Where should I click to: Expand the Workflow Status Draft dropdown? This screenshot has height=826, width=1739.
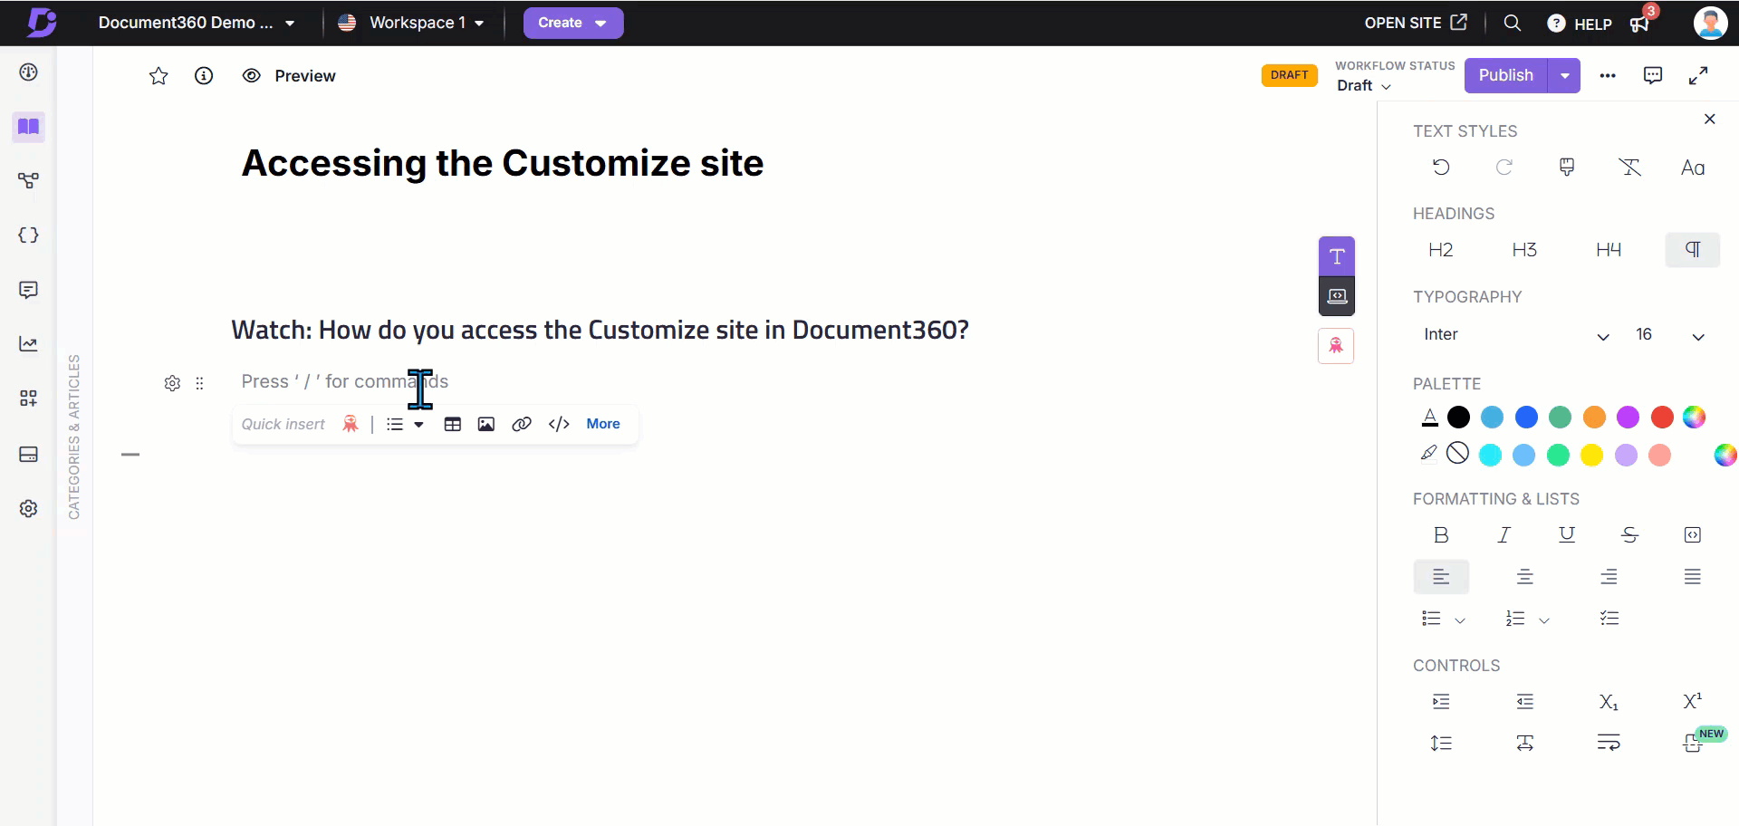(1364, 85)
